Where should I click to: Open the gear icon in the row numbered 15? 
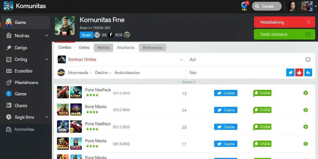tap(306, 93)
